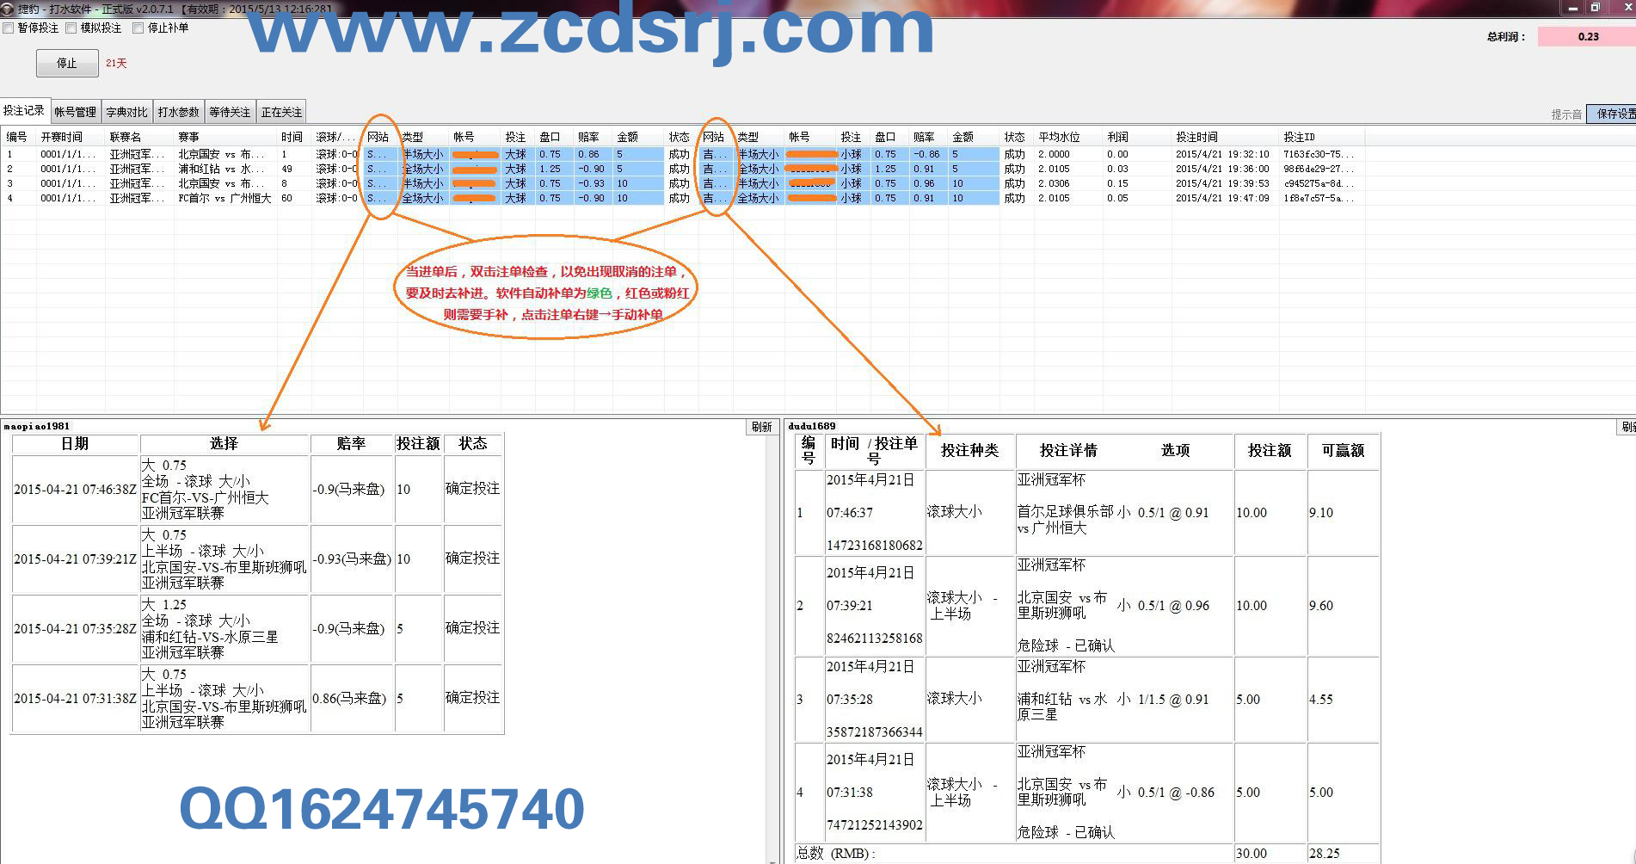
Task: Click the 保存设置 button
Action: 1614,114
